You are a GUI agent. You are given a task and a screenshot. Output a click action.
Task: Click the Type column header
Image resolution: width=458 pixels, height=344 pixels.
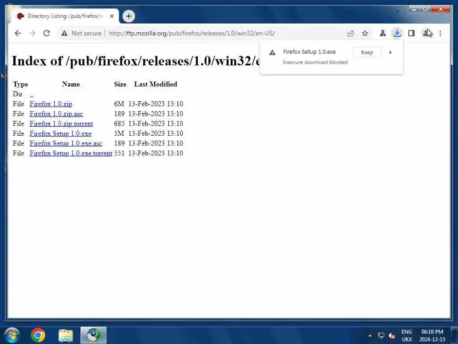(21, 85)
